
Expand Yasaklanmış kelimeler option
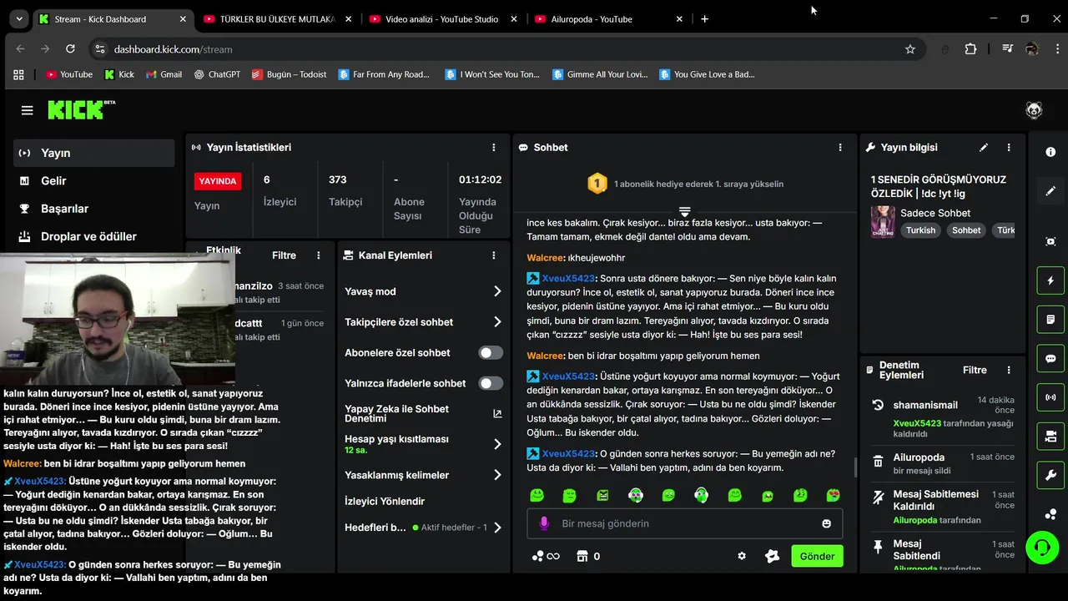(497, 475)
